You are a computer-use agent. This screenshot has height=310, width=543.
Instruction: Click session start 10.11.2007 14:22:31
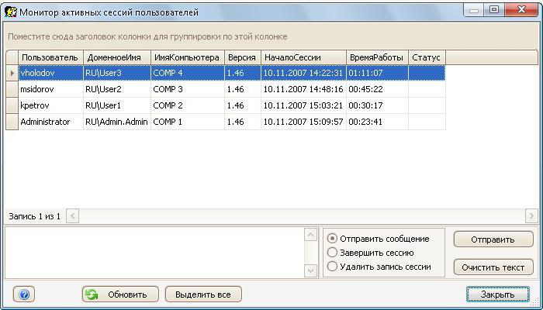tap(303, 73)
